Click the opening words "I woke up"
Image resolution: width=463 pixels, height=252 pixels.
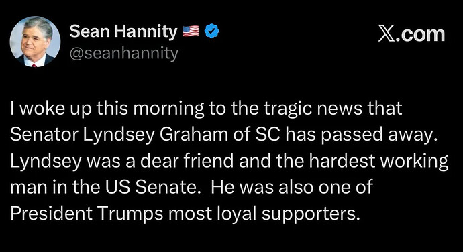point(47,109)
